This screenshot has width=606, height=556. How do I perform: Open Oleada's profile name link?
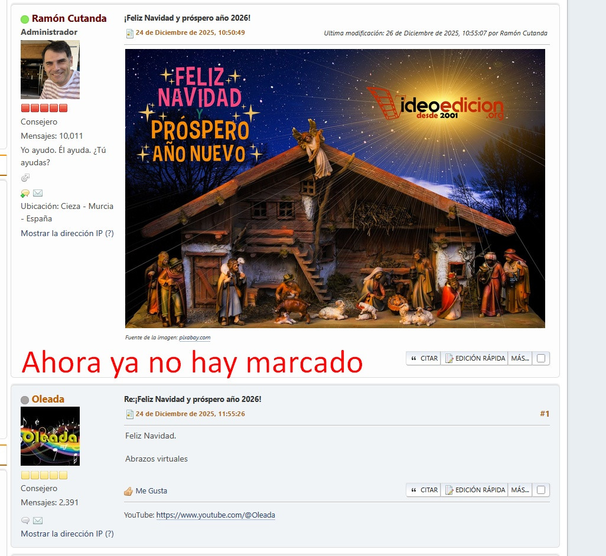48,399
